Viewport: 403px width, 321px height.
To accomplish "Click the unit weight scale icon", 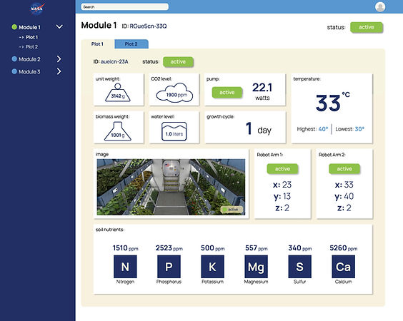I will point(118,92).
